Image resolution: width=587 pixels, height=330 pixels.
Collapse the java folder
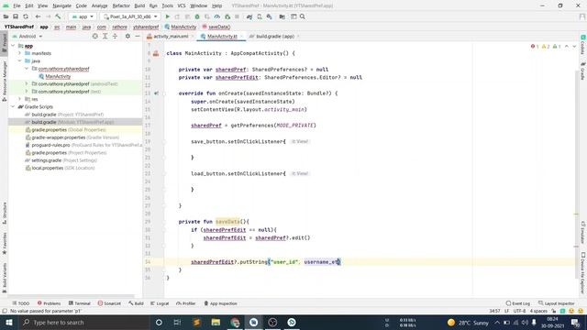pyautogui.click(x=20, y=60)
